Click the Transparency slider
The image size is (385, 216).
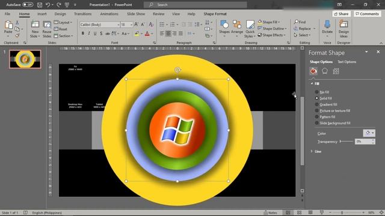tap(346, 142)
